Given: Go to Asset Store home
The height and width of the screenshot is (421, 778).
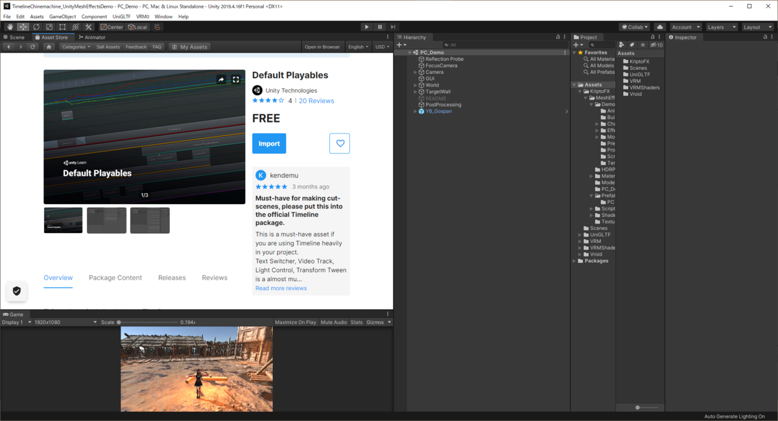Looking at the screenshot, I should pyautogui.click(x=49, y=47).
